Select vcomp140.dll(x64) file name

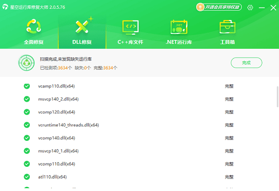pyautogui.click(x=57, y=138)
